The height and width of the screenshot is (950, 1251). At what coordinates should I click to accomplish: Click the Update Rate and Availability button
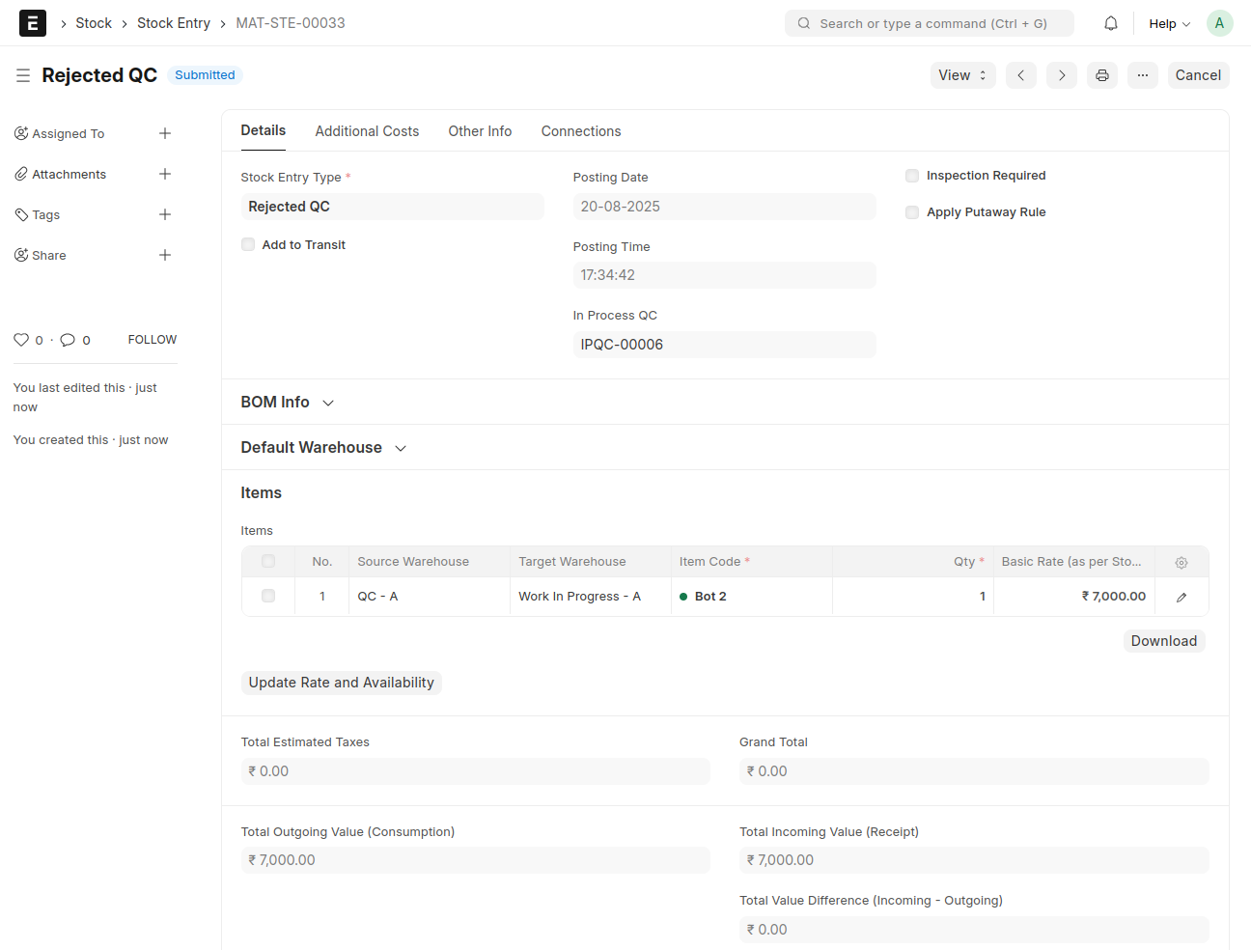(x=341, y=683)
